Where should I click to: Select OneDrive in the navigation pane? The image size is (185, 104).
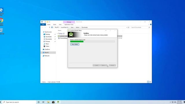pyautogui.click(x=47, y=49)
